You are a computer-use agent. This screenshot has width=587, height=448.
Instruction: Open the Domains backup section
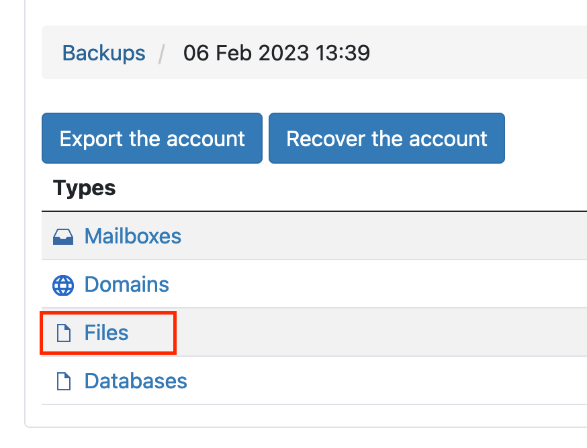126,284
